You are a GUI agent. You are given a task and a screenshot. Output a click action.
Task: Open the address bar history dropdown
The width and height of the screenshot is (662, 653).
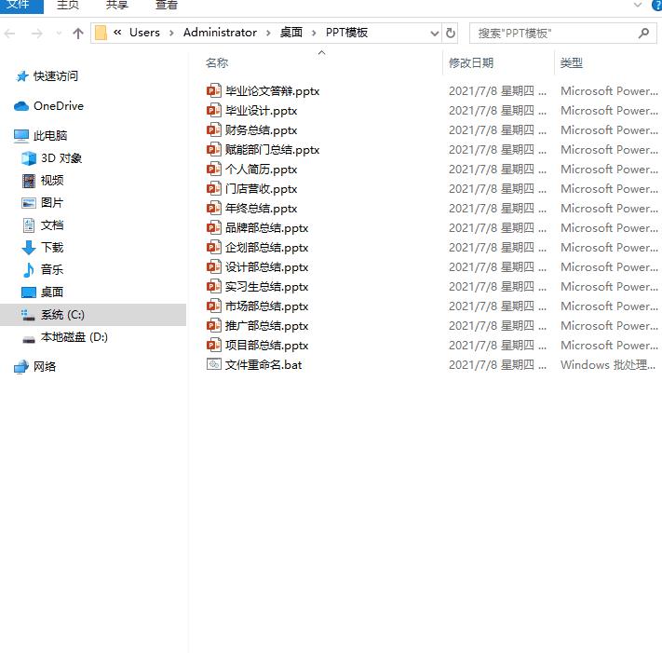[x=434, y=33]
